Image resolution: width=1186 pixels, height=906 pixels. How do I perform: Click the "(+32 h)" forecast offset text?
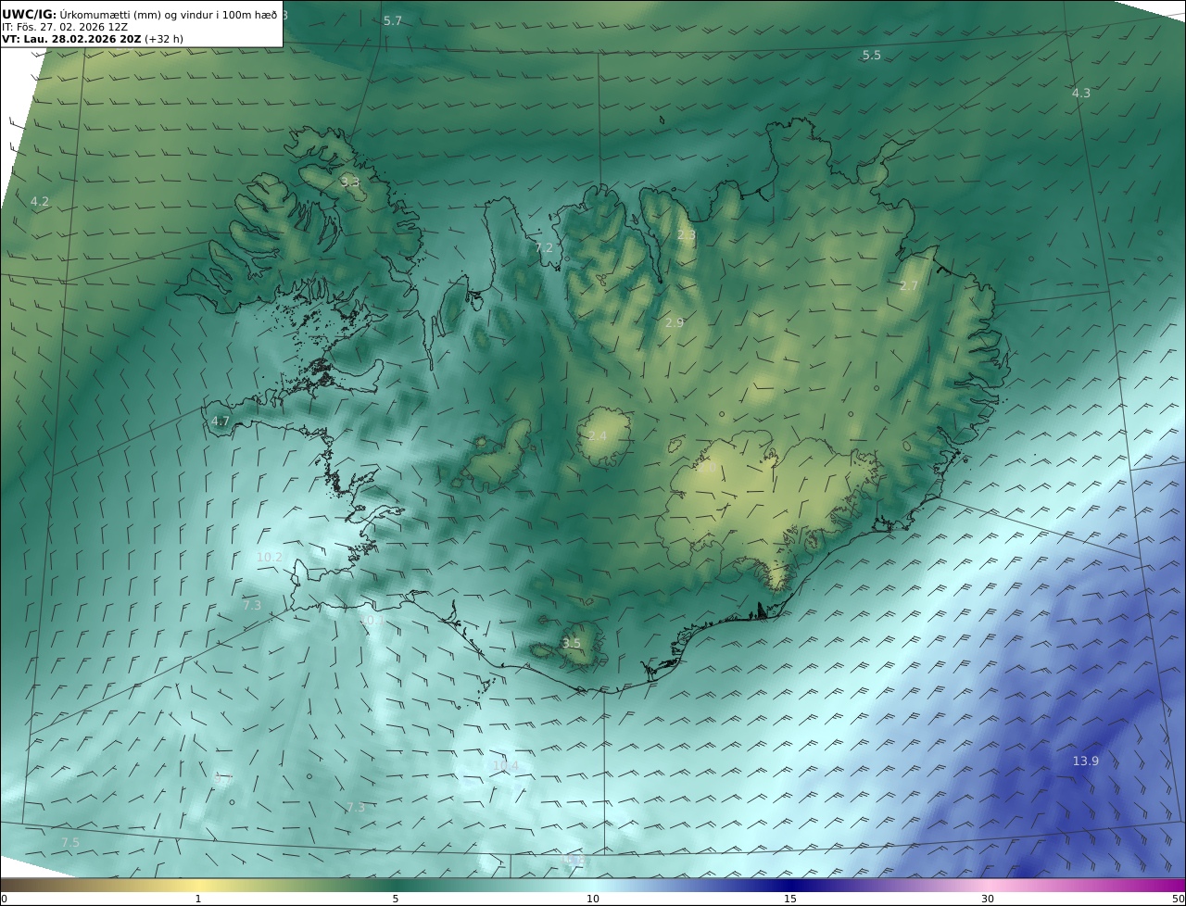pyautogui.click(x=164, y=40)
